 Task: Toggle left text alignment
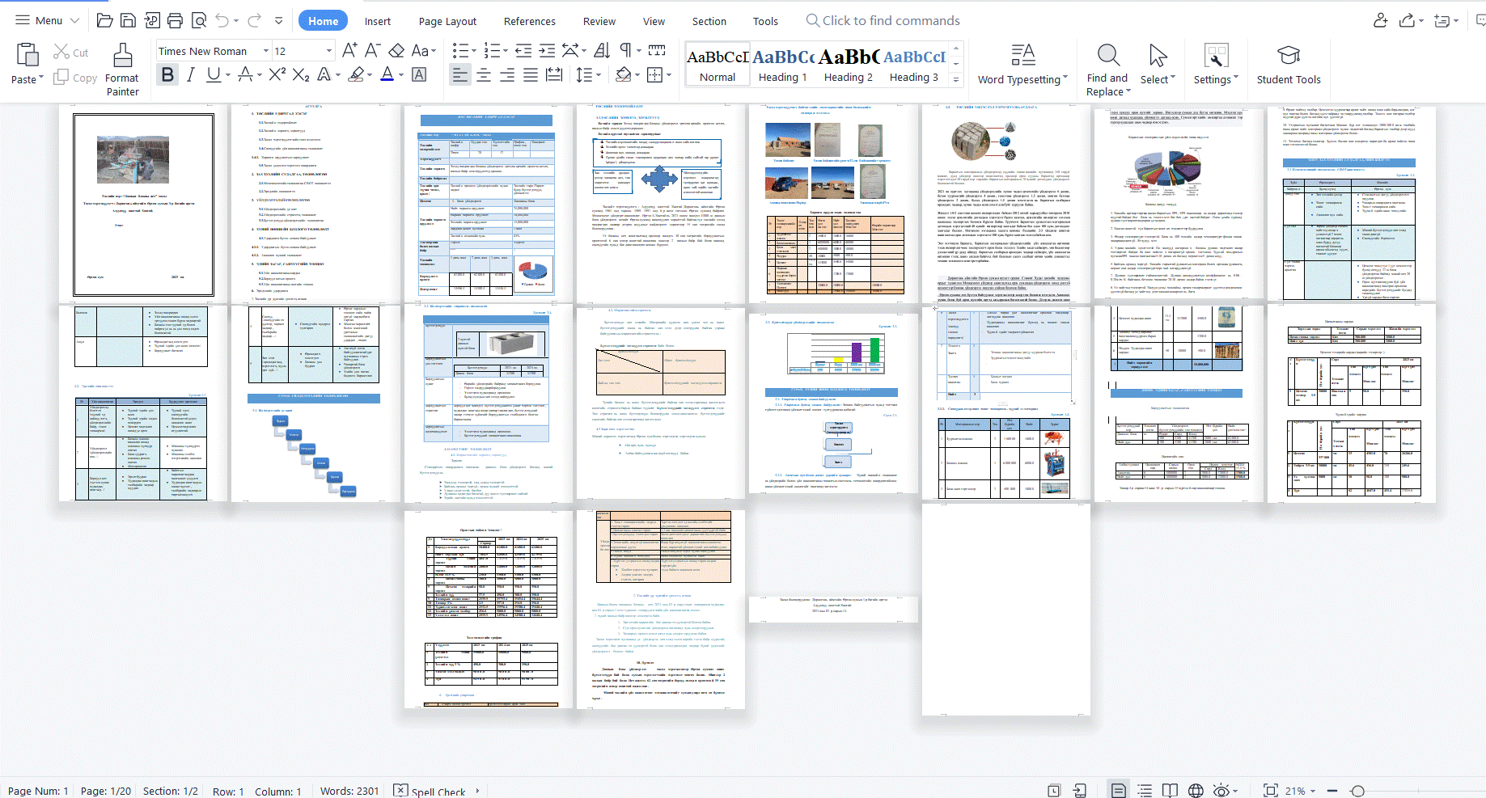[460, 75]
